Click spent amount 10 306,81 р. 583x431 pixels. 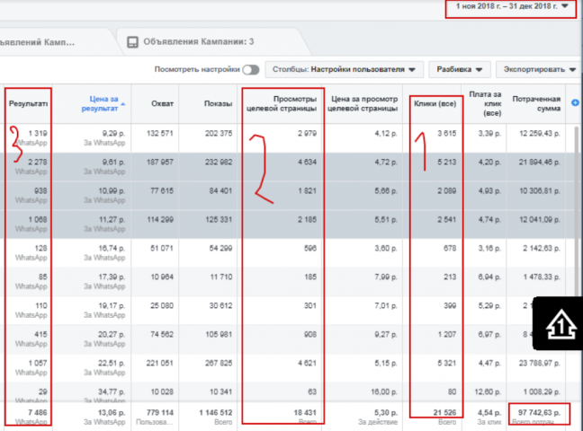pyautogui.click(x=540, y=191)
